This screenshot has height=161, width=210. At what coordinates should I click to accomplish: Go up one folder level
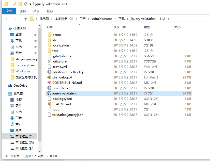26,19
